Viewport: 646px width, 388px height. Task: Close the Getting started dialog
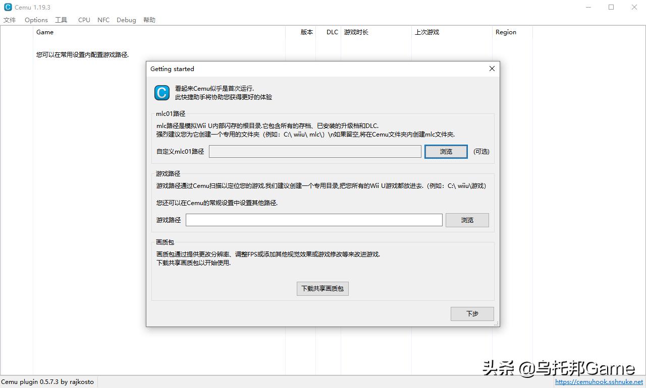coord(492,69)
